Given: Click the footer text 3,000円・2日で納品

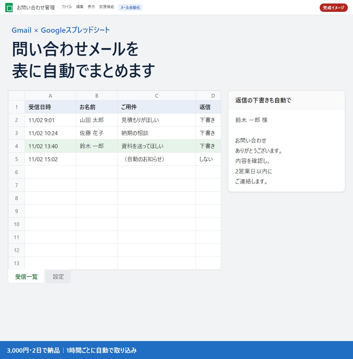Looking at the screenshot, I should 33,350.
